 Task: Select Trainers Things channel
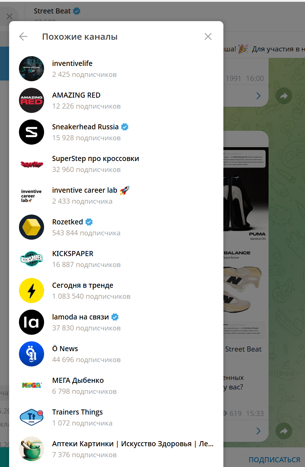tap(116, 417)
